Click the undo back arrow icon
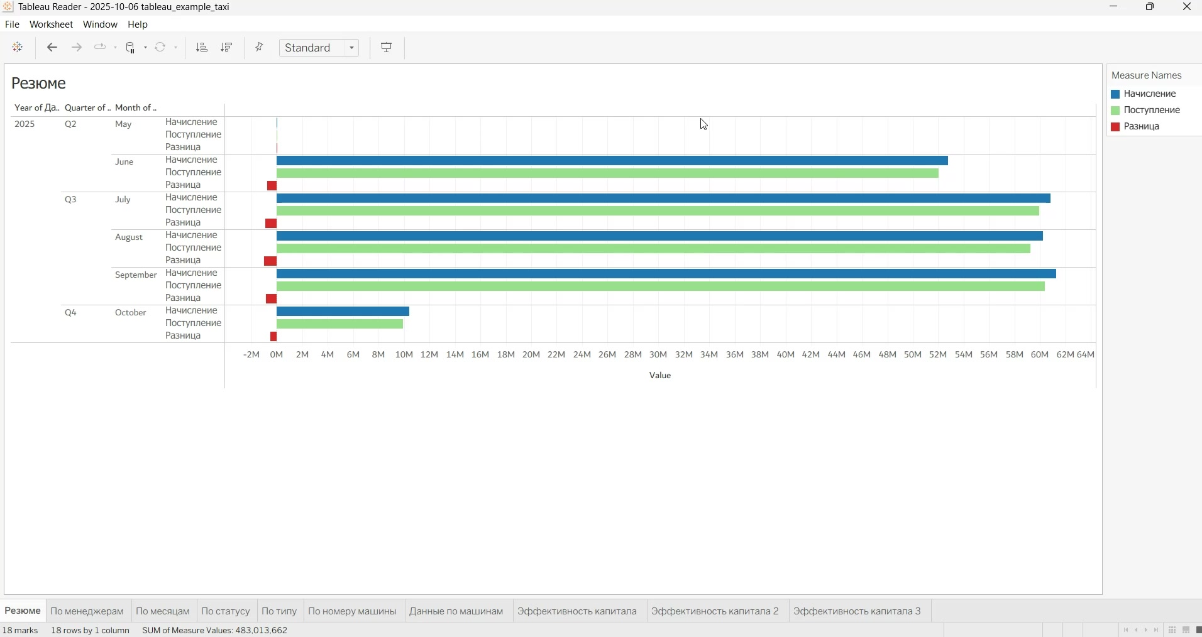Image resolution: width=1202 pixels, height=637 pixels. [x=52, y=48]
